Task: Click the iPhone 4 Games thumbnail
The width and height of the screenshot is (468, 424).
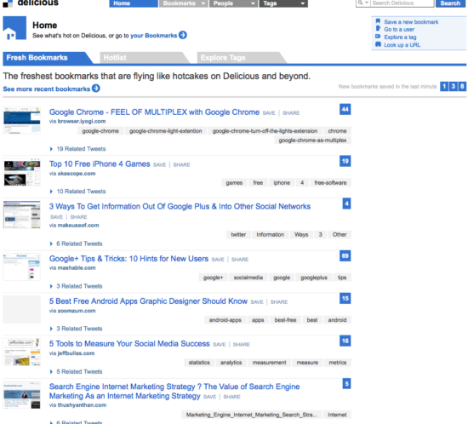Action: [22, 173]
